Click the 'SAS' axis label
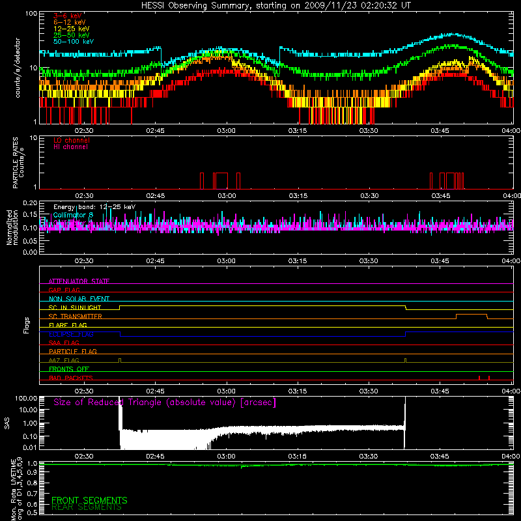 point(7,423)
